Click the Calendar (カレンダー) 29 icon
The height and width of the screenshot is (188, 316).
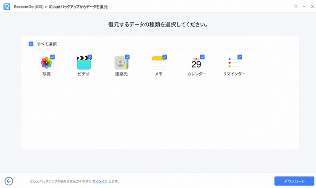(x=196, y=63)
